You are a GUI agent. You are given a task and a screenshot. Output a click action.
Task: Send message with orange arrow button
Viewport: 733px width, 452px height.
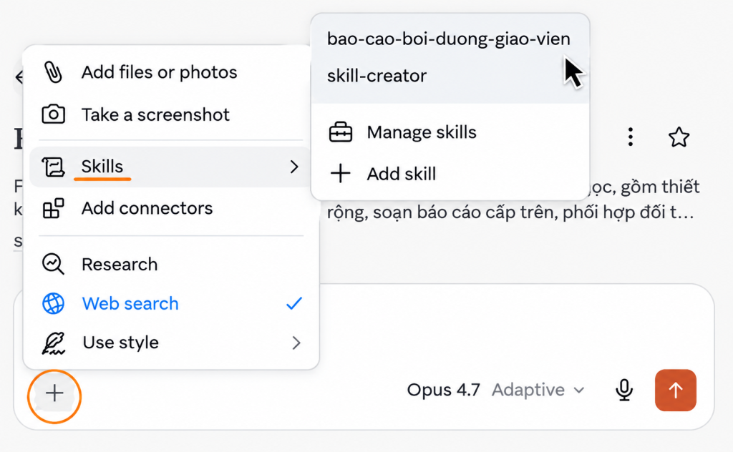[676, 390]
